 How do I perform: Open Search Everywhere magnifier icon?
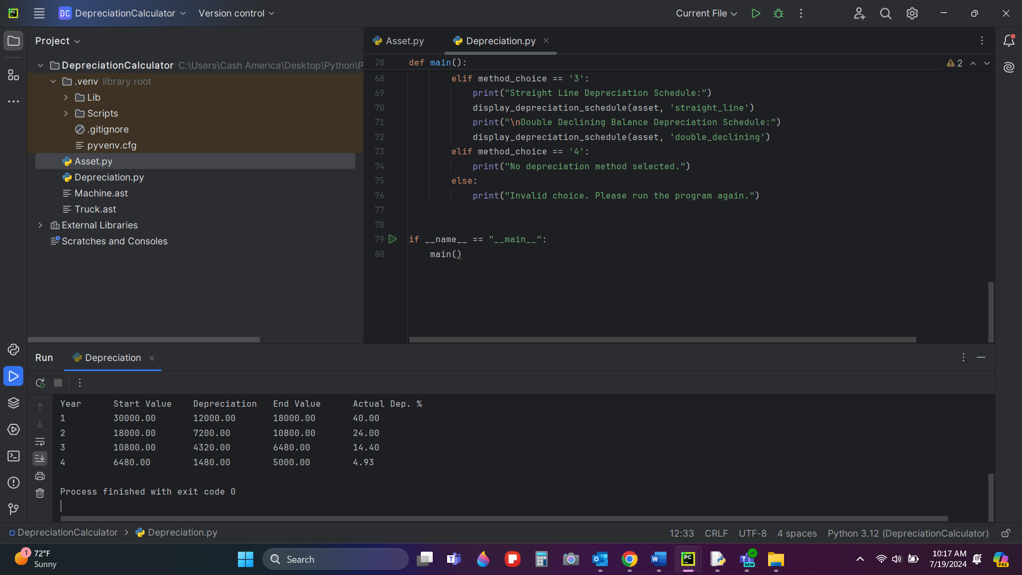885,13
